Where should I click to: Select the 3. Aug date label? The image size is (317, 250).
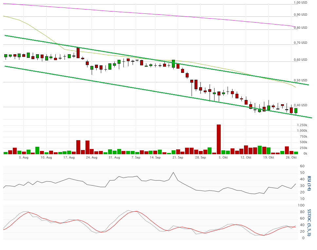point(24,158)
